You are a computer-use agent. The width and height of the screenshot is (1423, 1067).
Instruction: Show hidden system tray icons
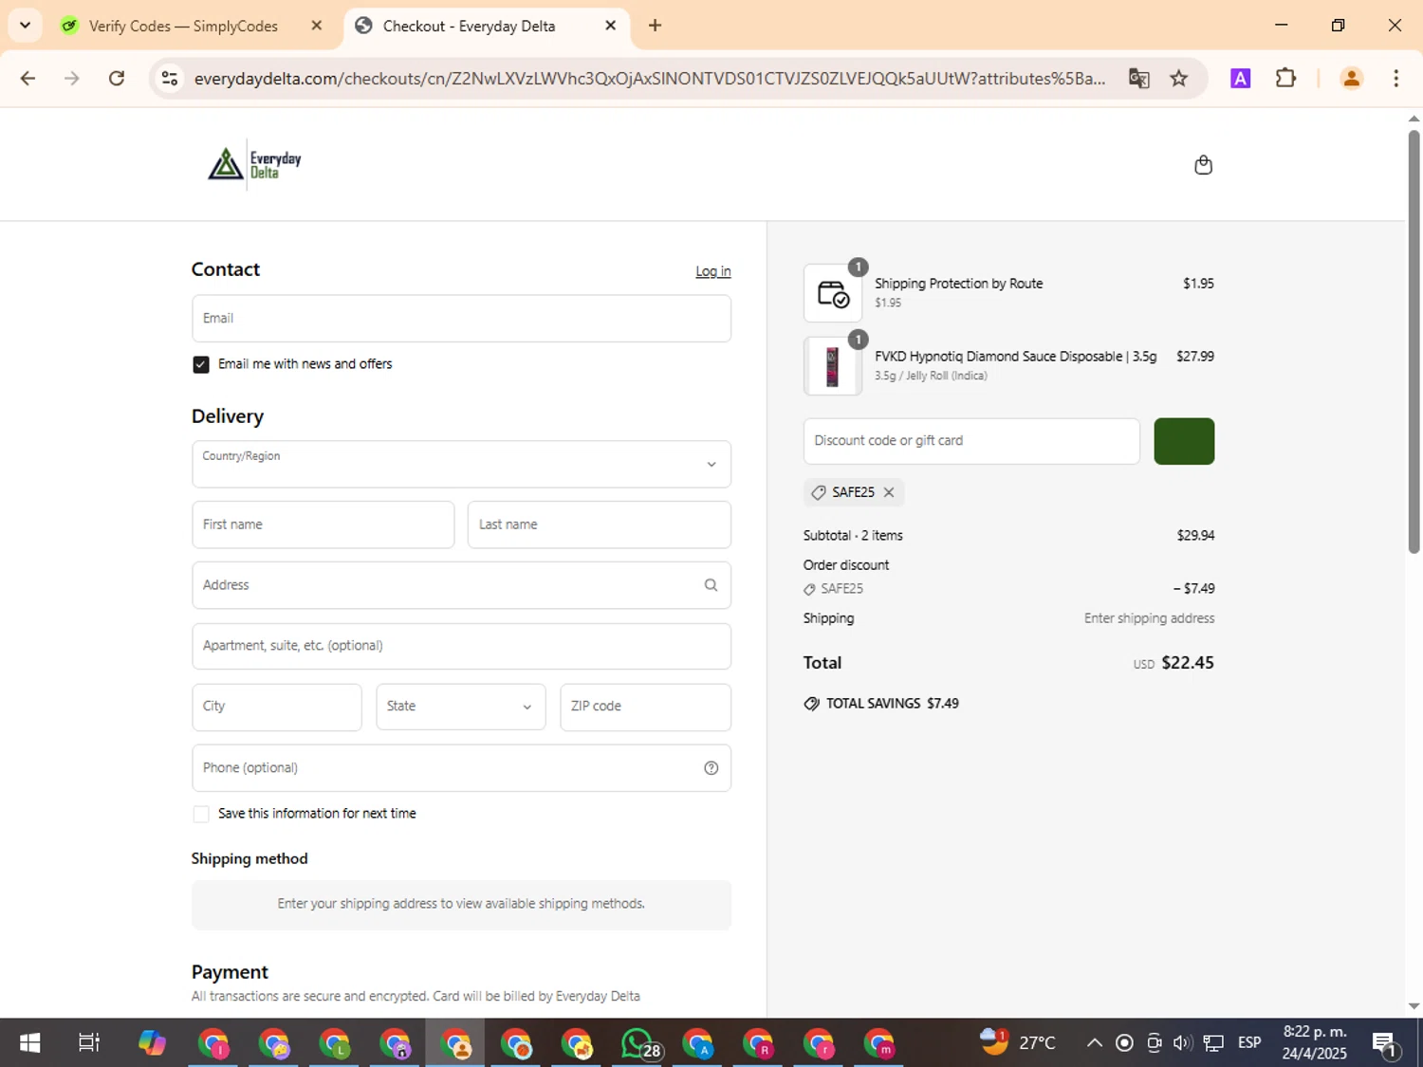point(1094,1043)
